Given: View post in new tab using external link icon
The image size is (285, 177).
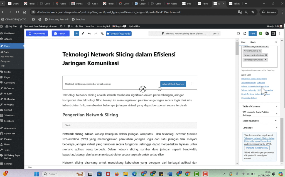Looking at the screenshot, I should [245, 33].
